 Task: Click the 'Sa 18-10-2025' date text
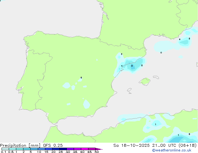(x=131, y=146)
